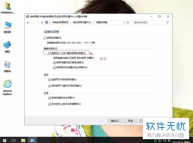
Task: Go to 轻松使用设置中心 breadcrumb
Action: pyautogui.click(x=82, y=22)
